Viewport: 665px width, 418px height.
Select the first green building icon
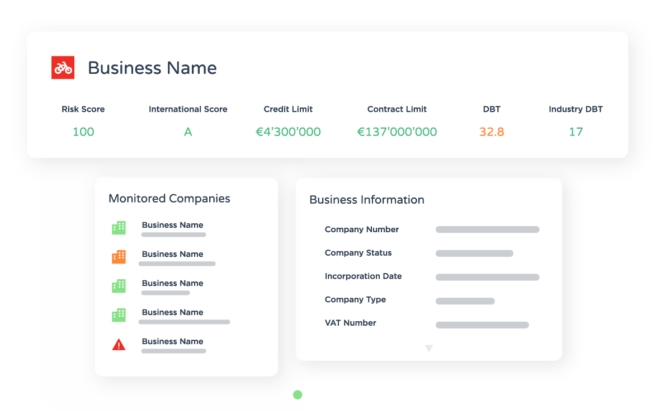pyautogui.click(x=119, y=228)
